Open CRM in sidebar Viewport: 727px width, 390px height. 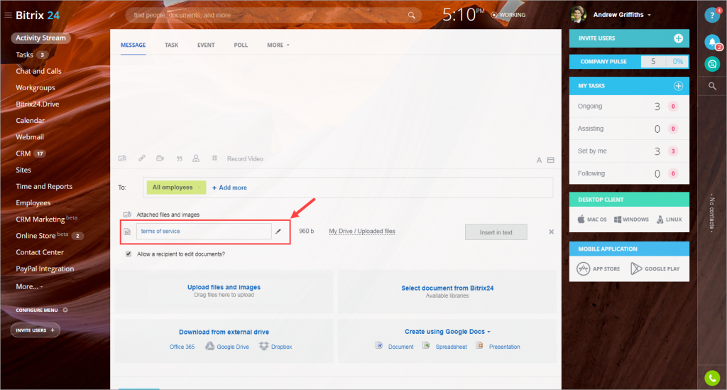pyautogui.click(x=23, y=153)
